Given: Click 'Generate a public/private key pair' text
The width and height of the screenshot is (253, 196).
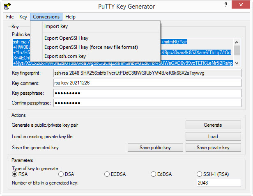Looking at the screenshot, I should click(x=45, y=125).
